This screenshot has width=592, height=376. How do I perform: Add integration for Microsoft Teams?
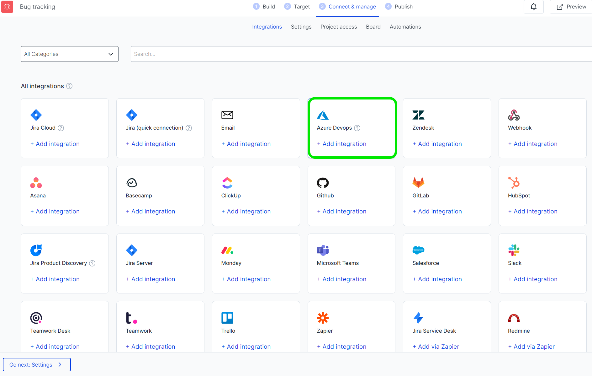click(341, 279)
